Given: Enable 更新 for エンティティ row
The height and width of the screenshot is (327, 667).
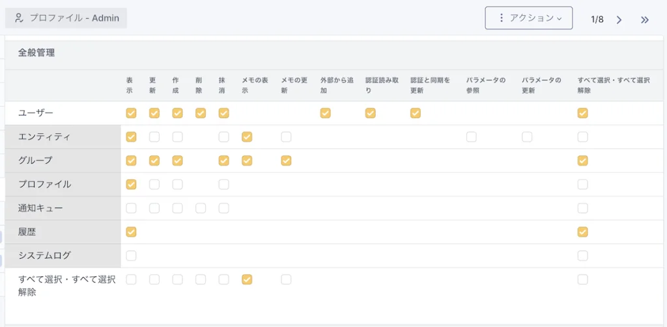Looking at the screenshot, I should [154, 137].
